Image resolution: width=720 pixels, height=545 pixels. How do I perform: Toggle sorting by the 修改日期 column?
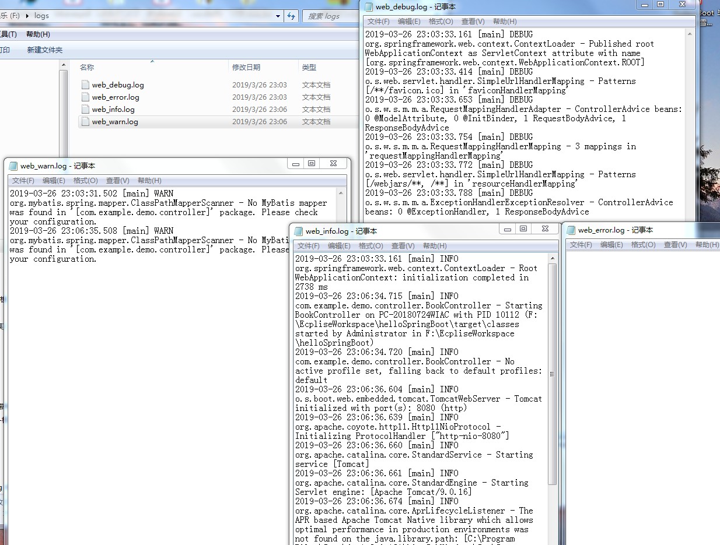[245, 67]
